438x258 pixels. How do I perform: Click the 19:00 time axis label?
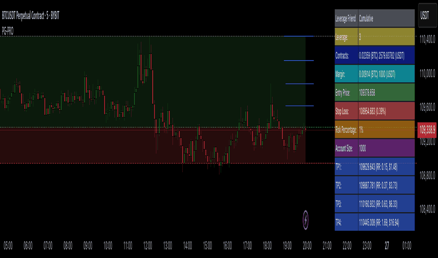pos(287,246)
